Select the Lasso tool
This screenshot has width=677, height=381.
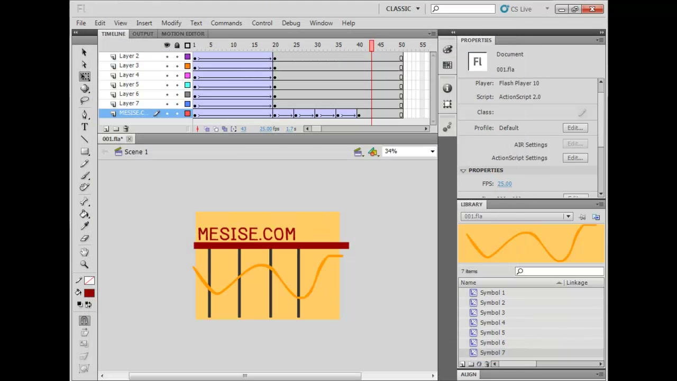[x=85, y=101]
